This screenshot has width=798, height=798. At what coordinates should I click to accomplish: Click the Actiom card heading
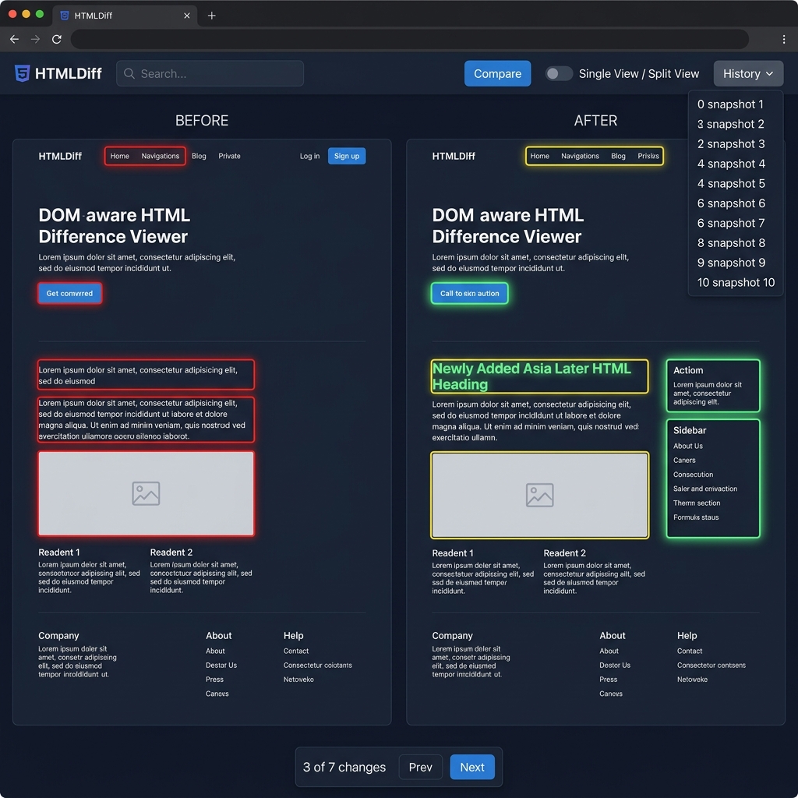(688, 370)
